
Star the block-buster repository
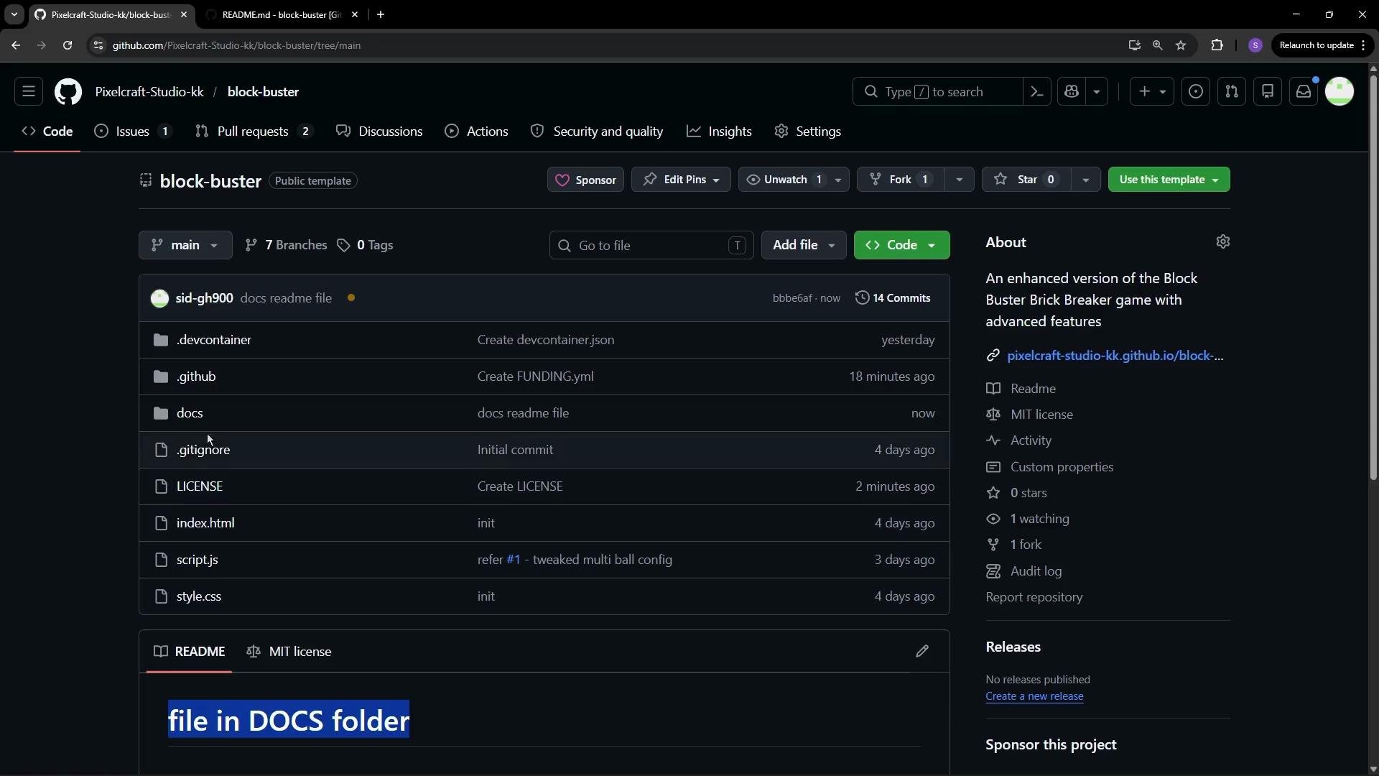tap(1026, 180)
